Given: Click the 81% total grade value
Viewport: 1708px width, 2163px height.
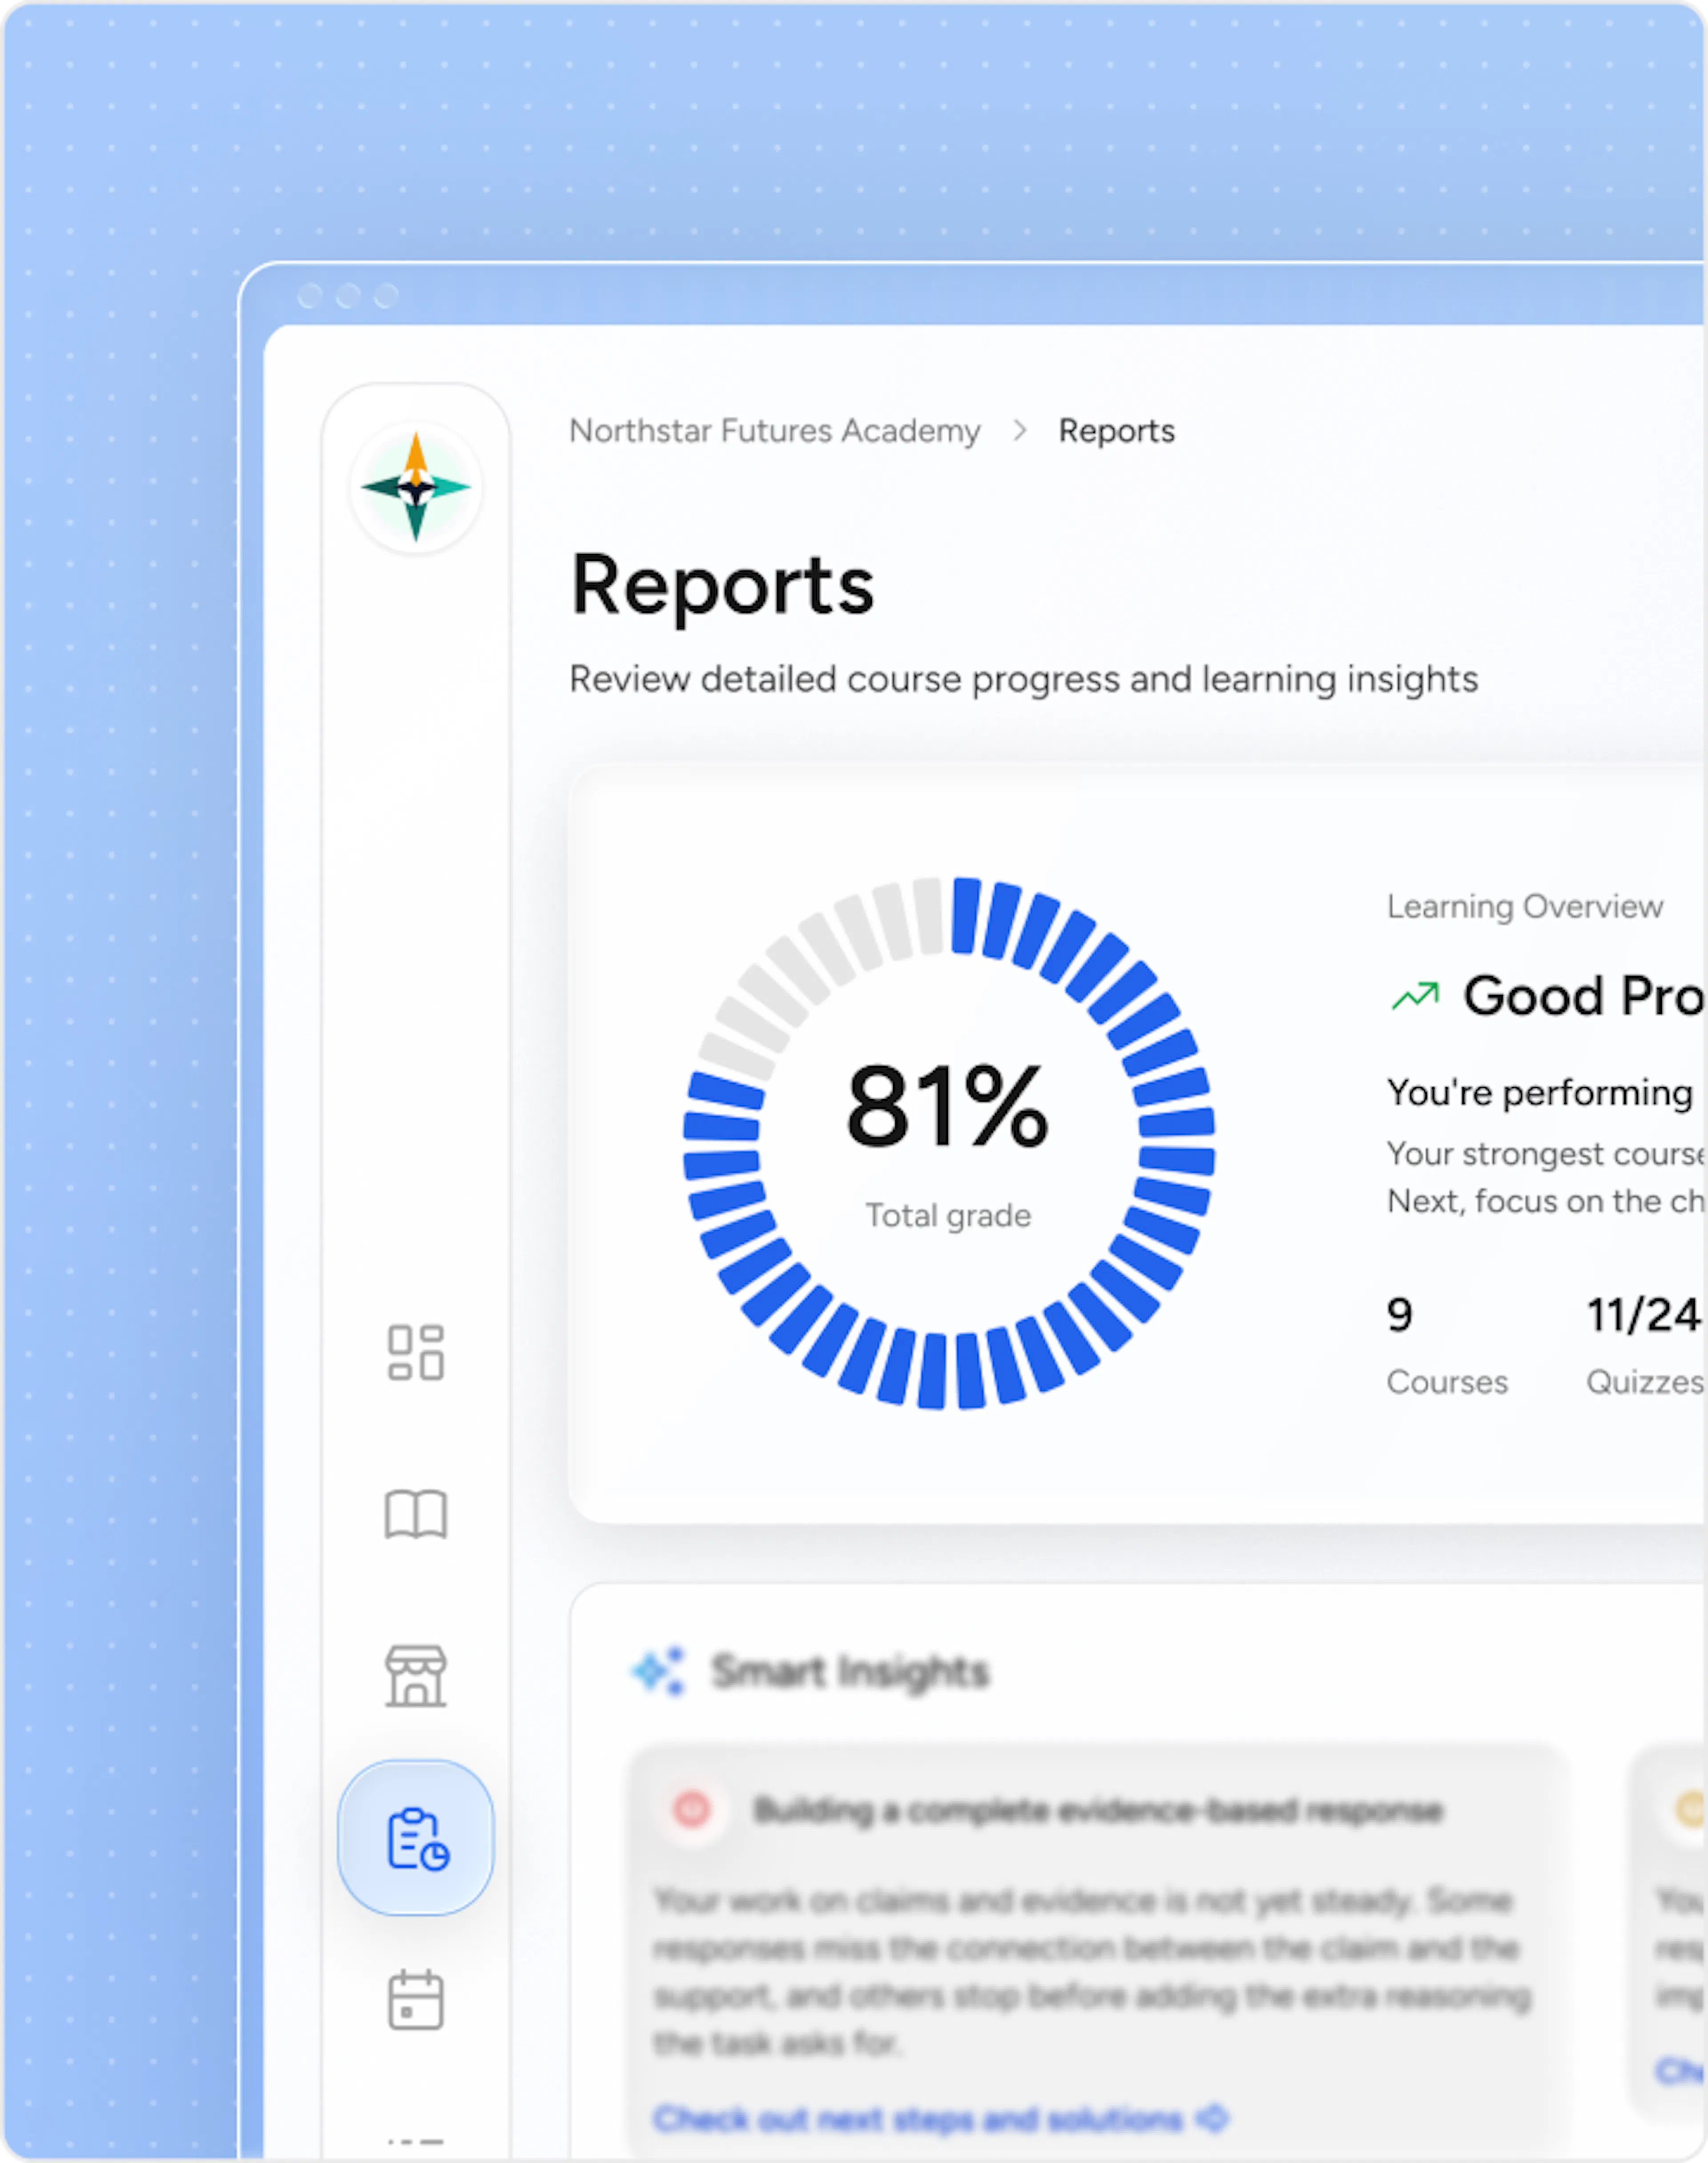Looking at the screenshot, I should tap(947, 1106).
